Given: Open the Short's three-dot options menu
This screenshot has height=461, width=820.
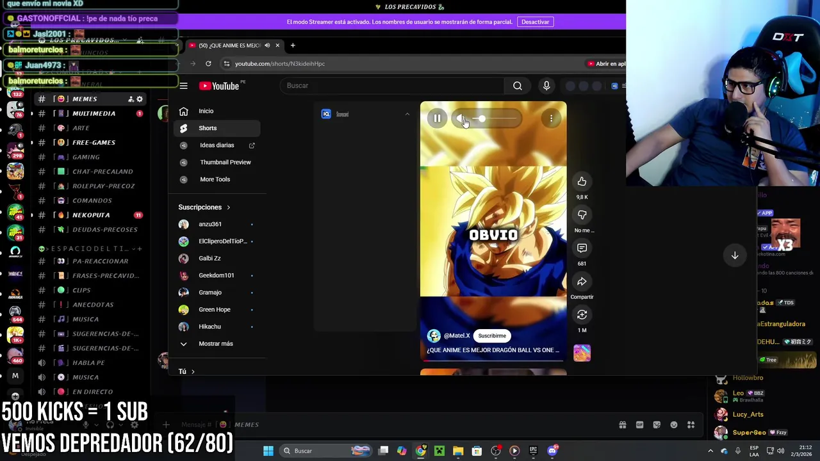Looking at the screenshot, I should pos(551,118).
